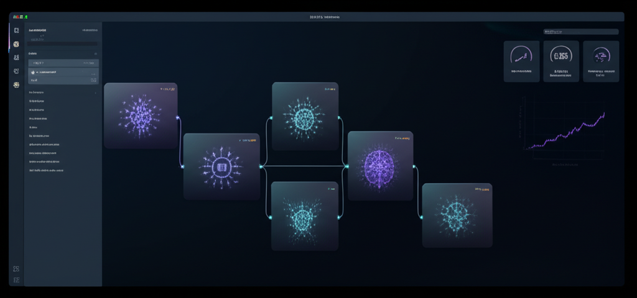Select the lower teal sphere node
The height and width of the screenshot is (298, 637).
(305, 216)
